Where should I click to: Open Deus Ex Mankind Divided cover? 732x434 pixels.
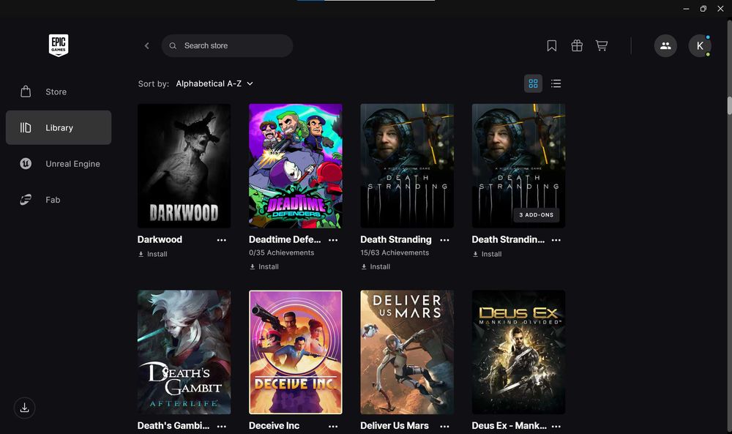519,352
